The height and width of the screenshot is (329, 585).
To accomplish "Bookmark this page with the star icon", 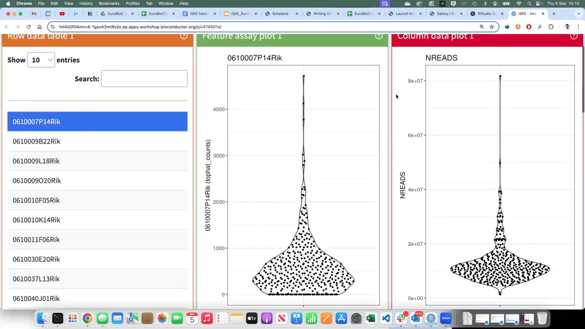I will point(492,27).
